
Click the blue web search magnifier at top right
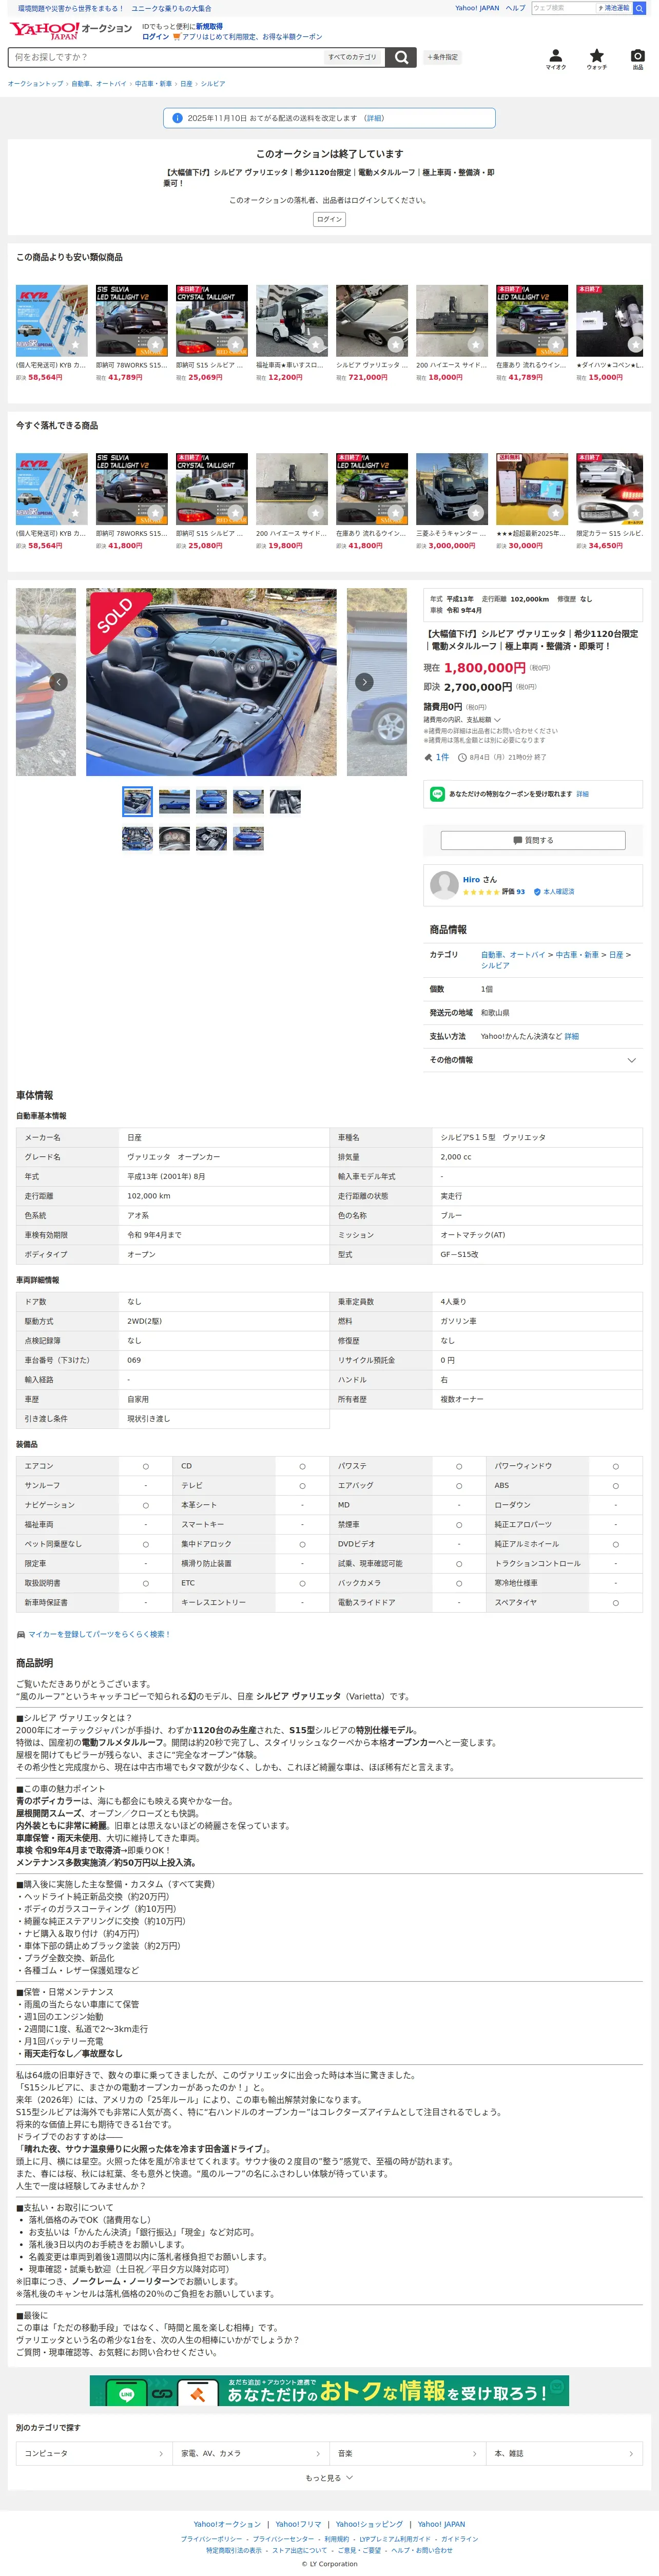(639, 8)
